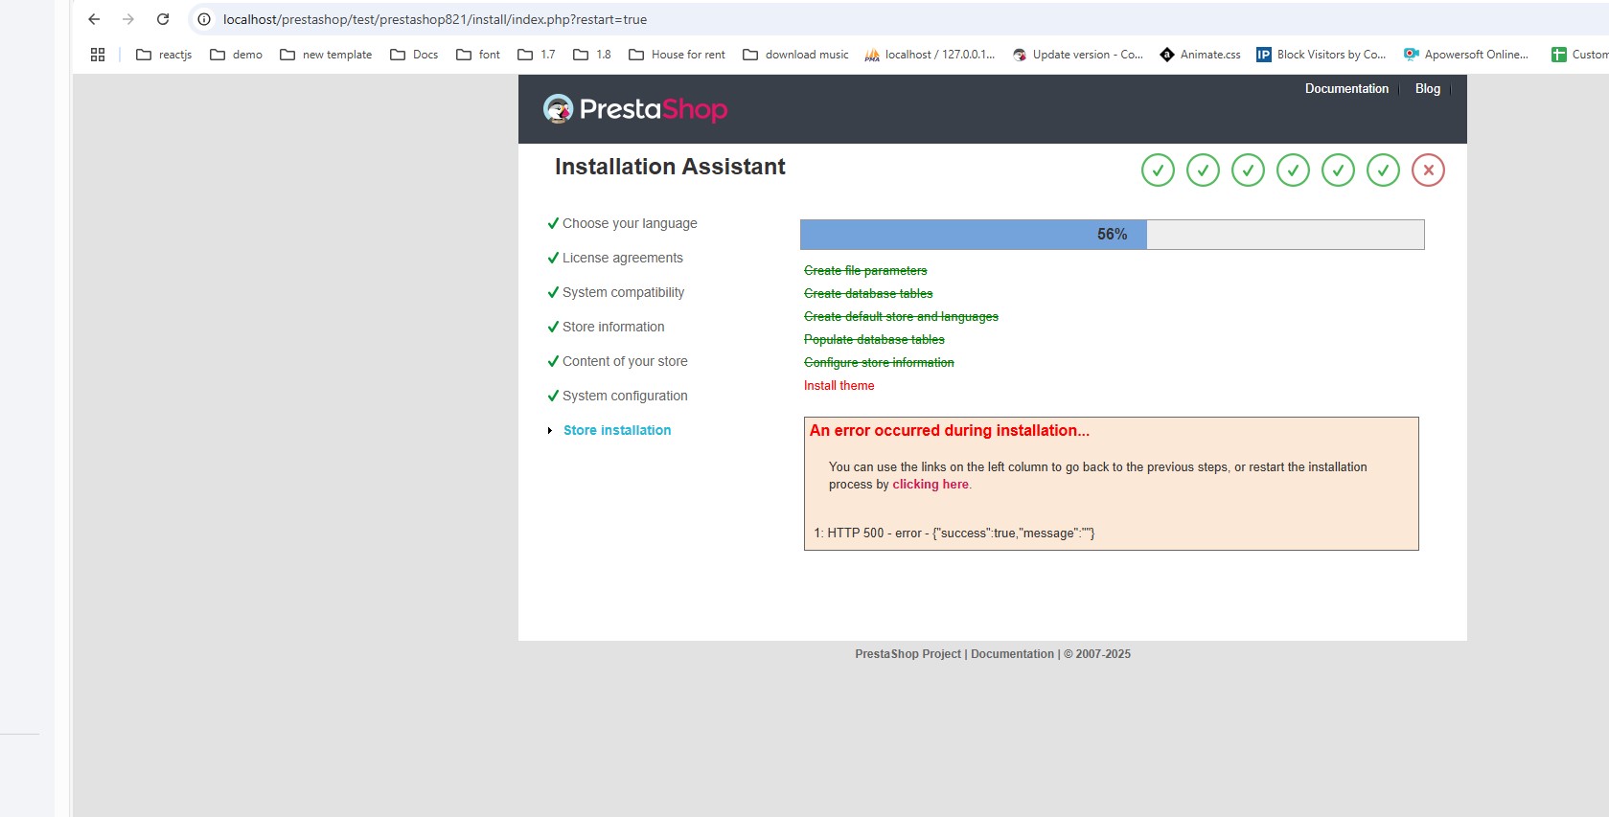Screen dimensions: 1609x817
Task: Go back to Store information step
Action: pos(613,327)
